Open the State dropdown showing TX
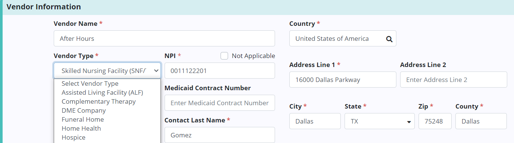 tap(379, 121)
